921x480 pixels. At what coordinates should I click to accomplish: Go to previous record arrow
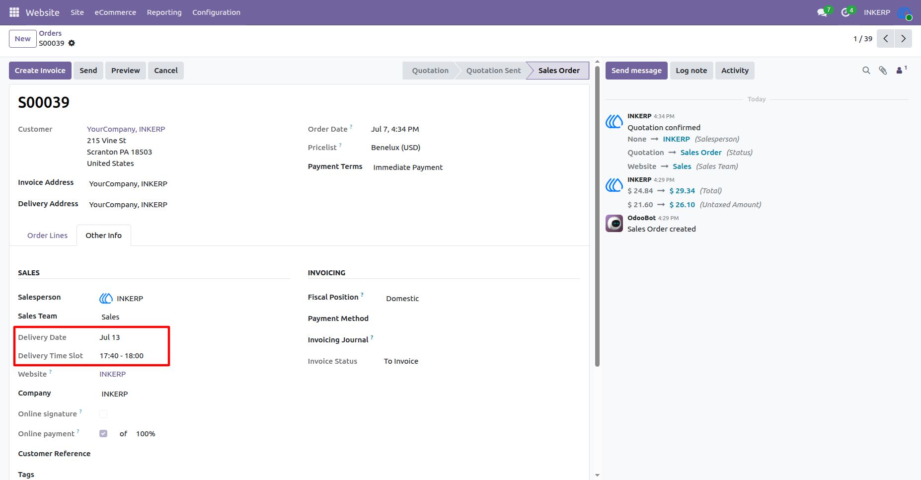pyautogui.click(x=886, y=39)
